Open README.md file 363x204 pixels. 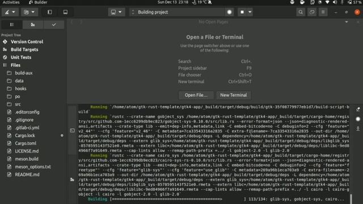click(27, 175)
